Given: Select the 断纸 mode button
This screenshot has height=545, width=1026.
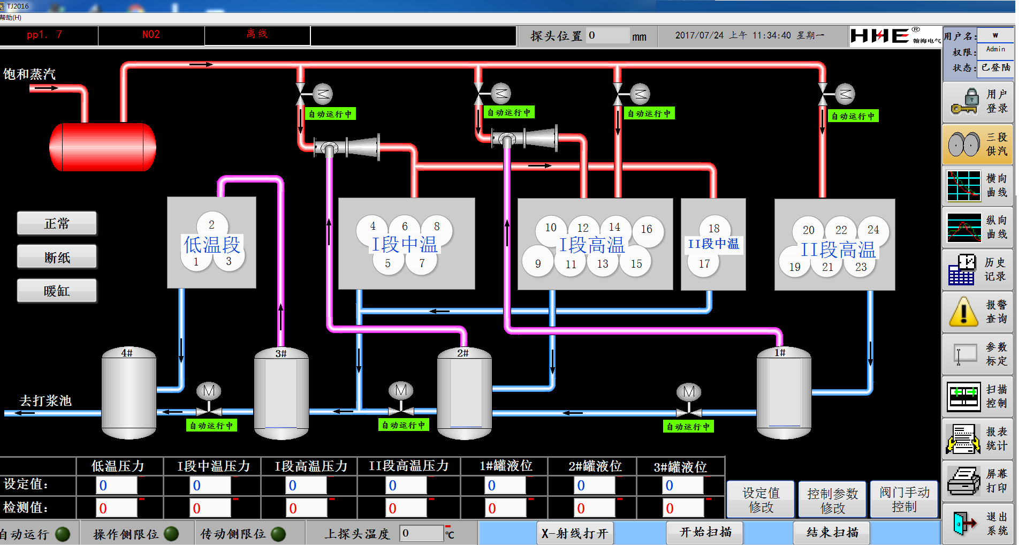Looking at the screenshot, I should click(x=57, y=257).
